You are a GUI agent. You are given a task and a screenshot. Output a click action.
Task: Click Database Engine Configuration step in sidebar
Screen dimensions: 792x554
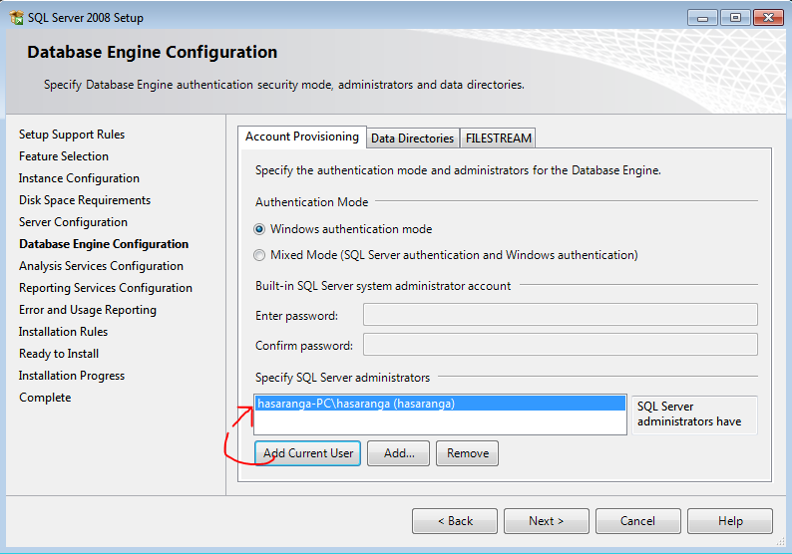point(104,244)
